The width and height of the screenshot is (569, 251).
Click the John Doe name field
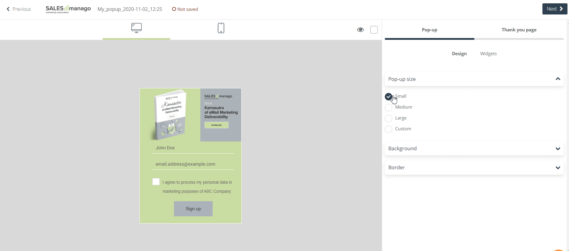click(193, 148)
